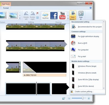Expand the sharing gallery more options
Viewport: 109px width, 105px height.
coord(68,18)
